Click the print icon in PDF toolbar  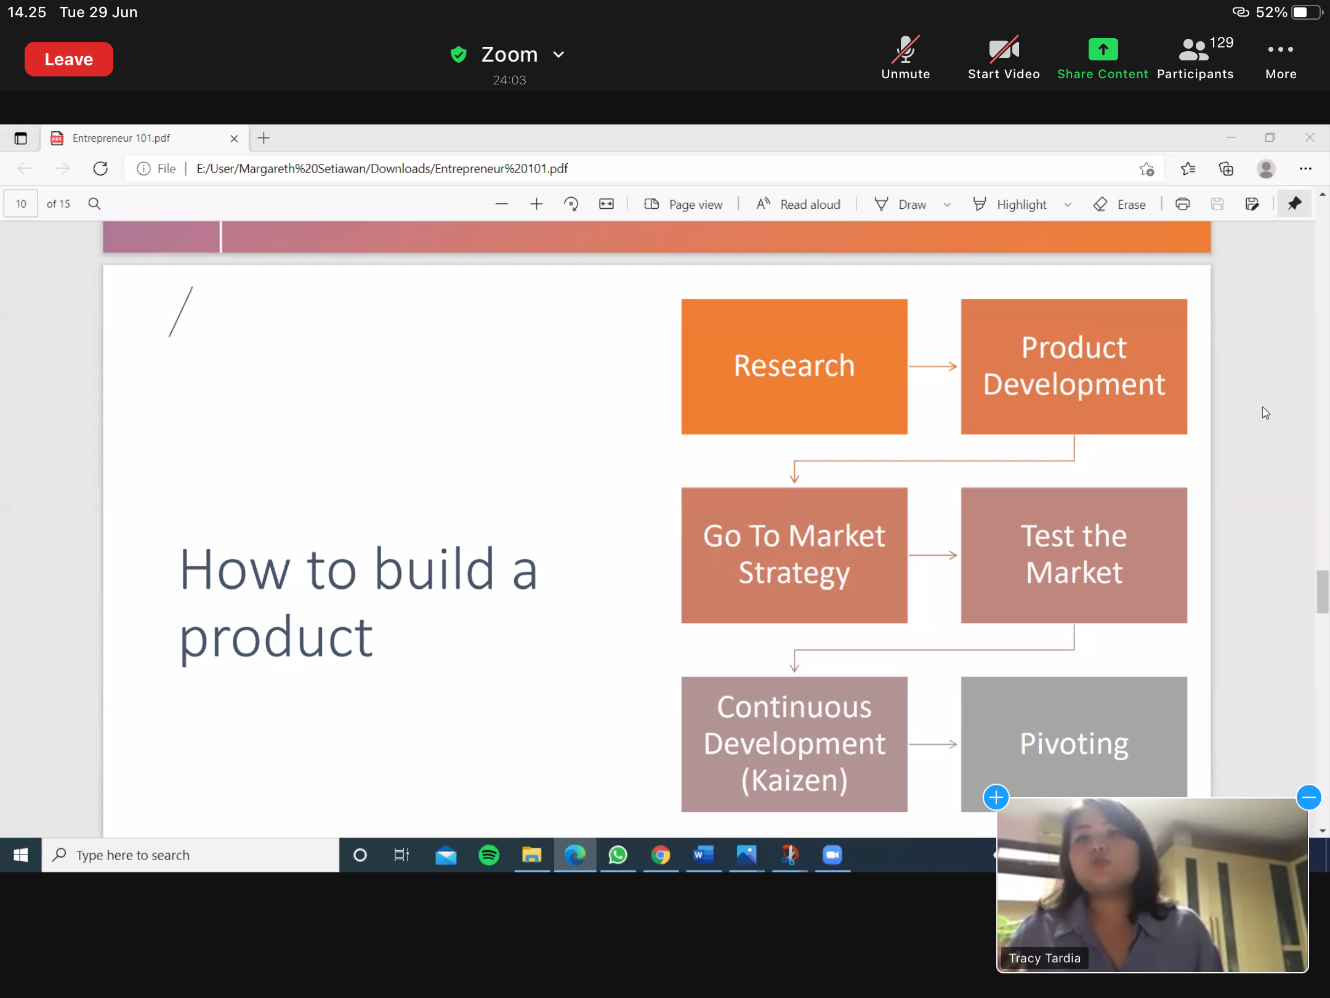point(1182,204)
